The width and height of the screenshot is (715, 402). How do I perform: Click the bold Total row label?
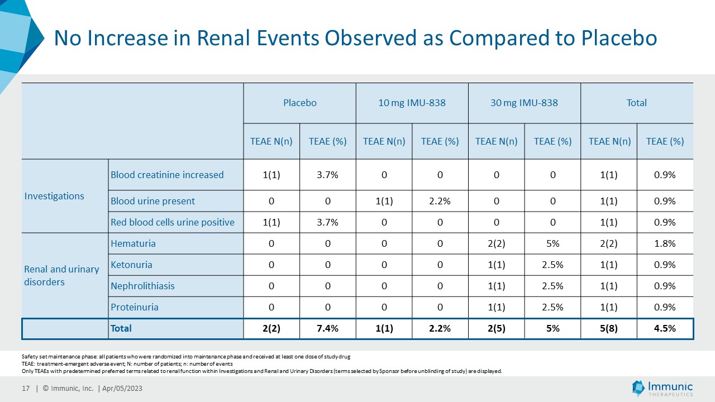point(121,328)
